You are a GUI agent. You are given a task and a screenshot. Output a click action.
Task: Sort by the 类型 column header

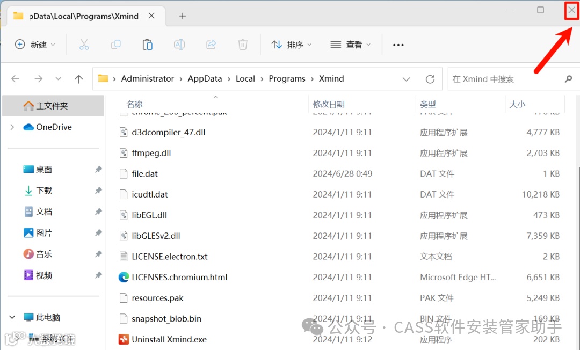click(427, 104)
